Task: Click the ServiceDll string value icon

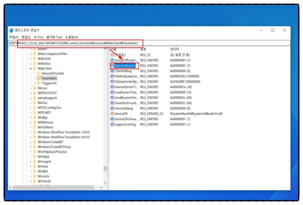Action: [x=112, y=114]
